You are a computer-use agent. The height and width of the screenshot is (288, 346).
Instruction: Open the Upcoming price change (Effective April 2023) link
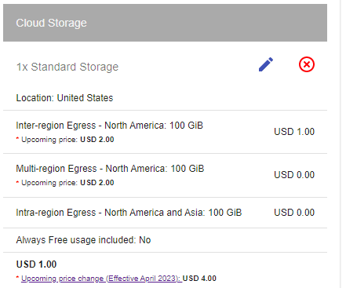101,279
